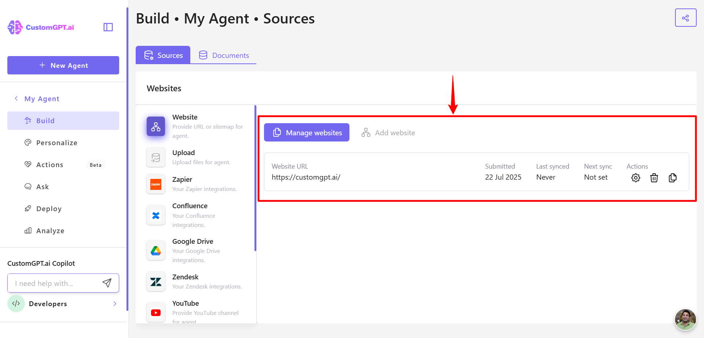Select the Google Drive integration icon

156,251
